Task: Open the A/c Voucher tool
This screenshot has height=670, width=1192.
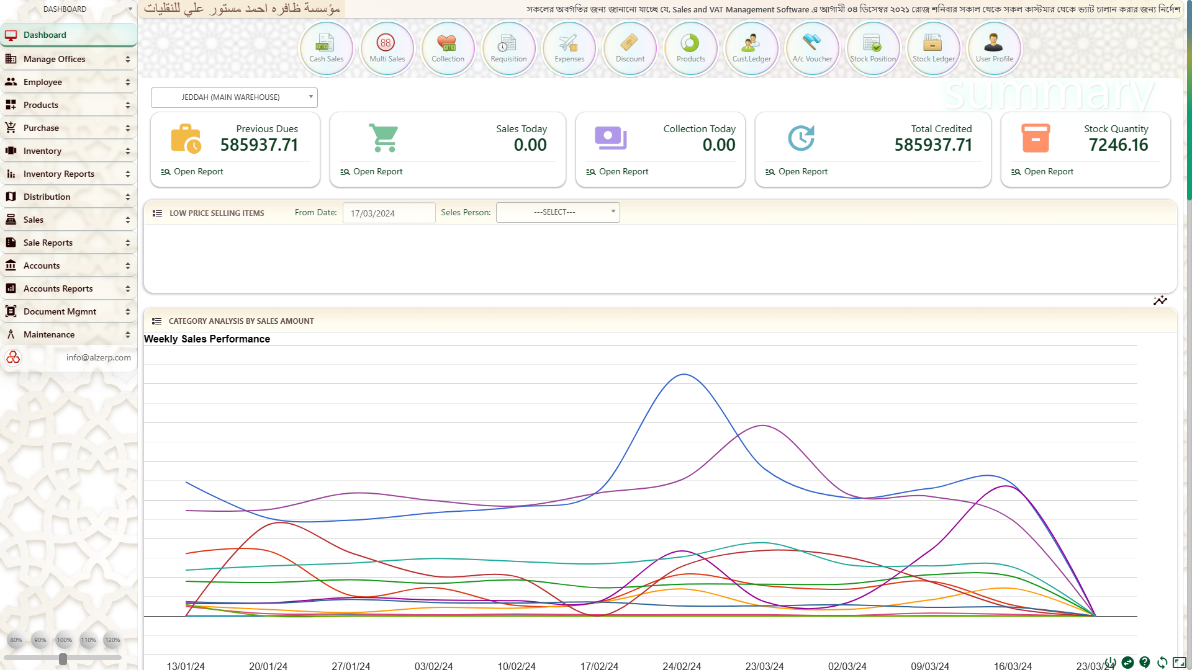Action: click(812, 48)
